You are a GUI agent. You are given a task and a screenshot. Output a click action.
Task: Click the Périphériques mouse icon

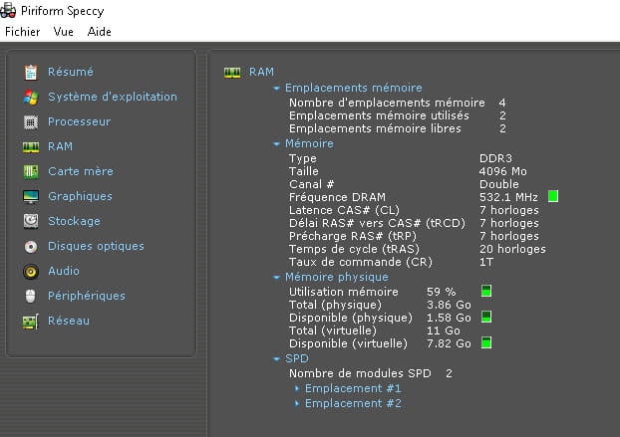point(31,296)
